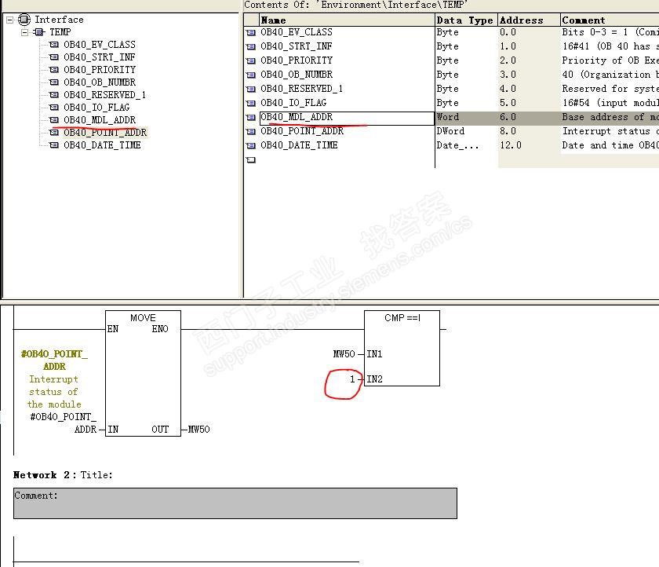
Task: Click OB40_IO_FLAG name cell in table
Action: [x=347, y=103]
